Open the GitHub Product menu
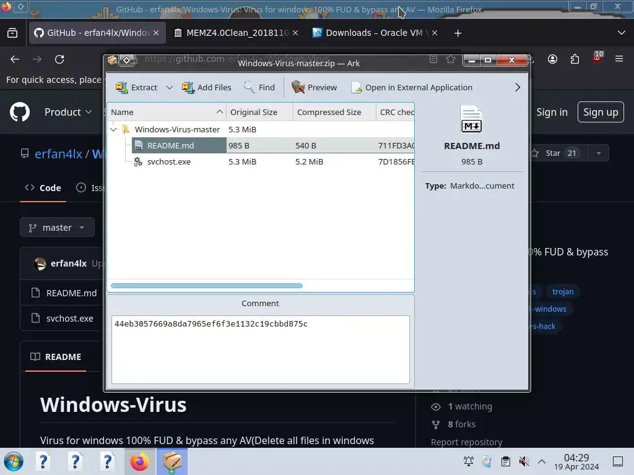 tap(68, 112)
